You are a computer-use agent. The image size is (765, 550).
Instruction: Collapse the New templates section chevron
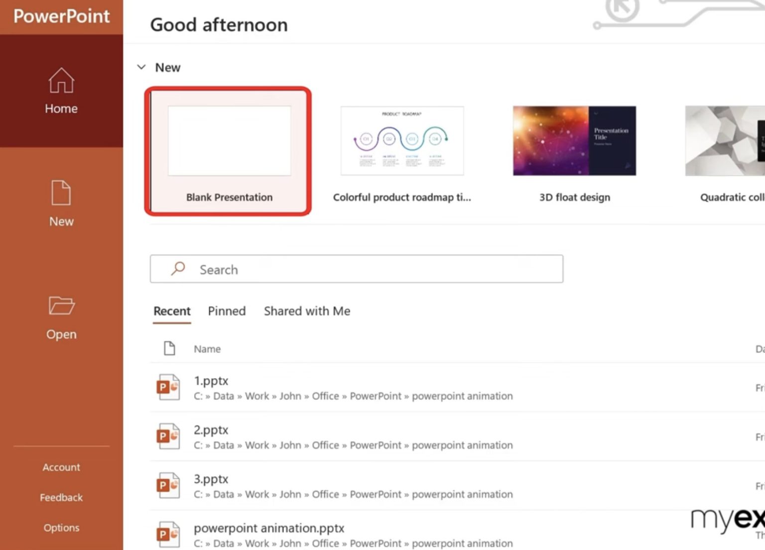141,67
